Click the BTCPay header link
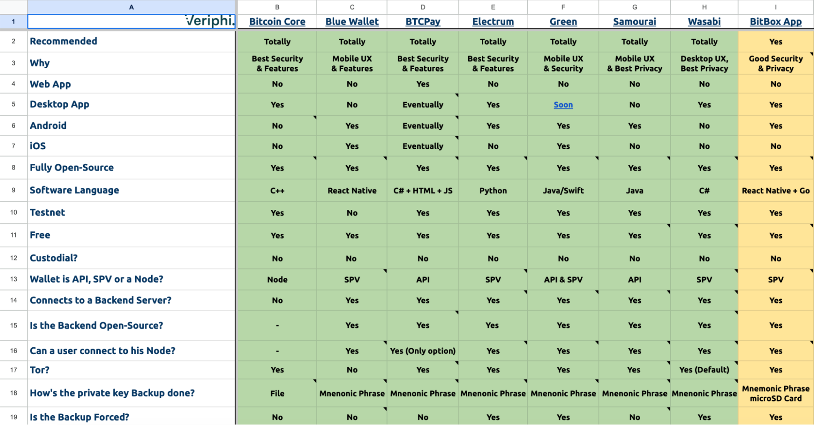 (x=423, y=22)
